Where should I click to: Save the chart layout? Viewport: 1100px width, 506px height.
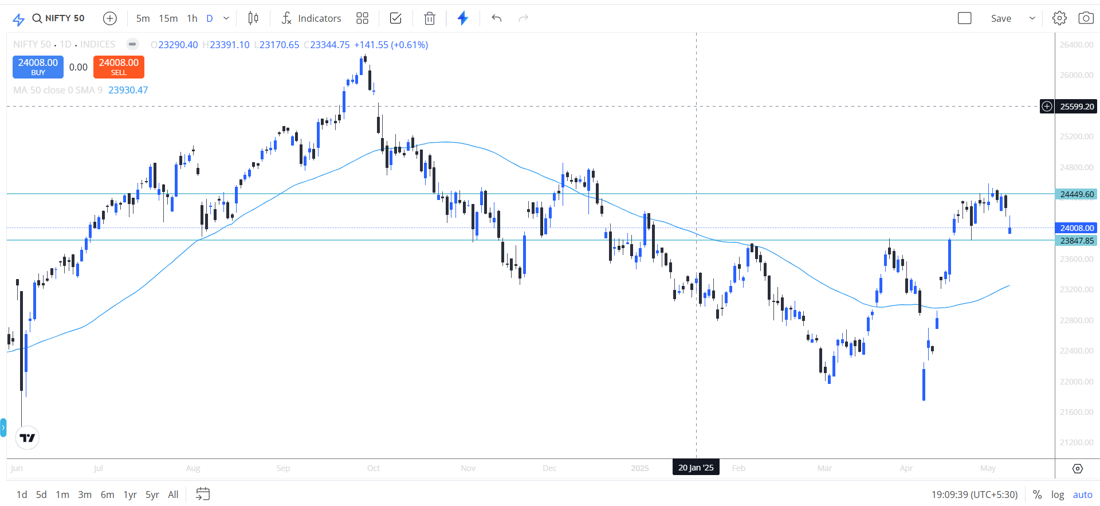[x=1001, y=18]
